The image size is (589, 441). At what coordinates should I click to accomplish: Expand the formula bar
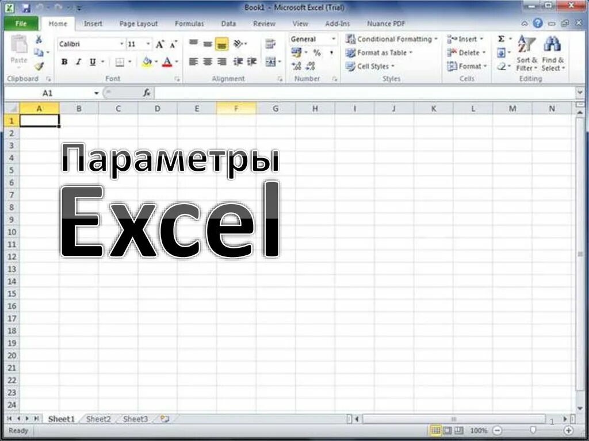[x=580, y=93]
